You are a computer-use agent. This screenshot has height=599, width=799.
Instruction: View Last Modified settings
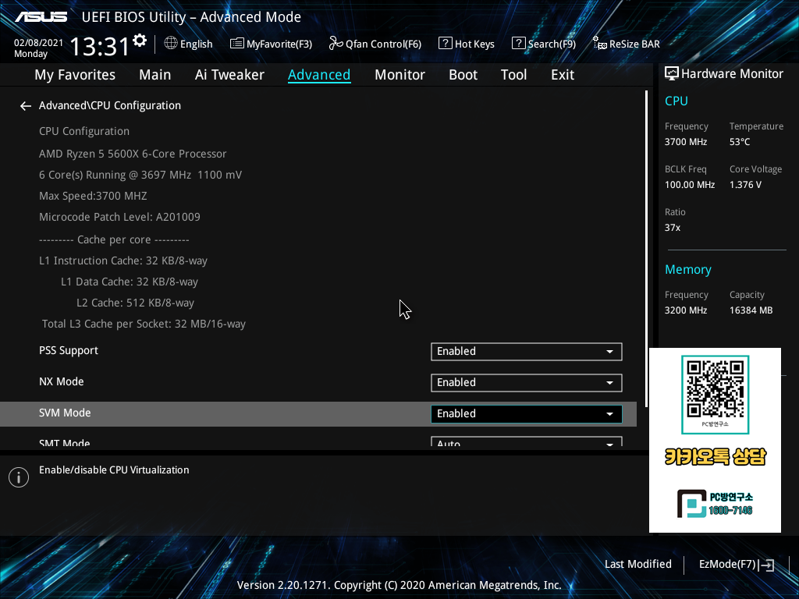(638, 565)
